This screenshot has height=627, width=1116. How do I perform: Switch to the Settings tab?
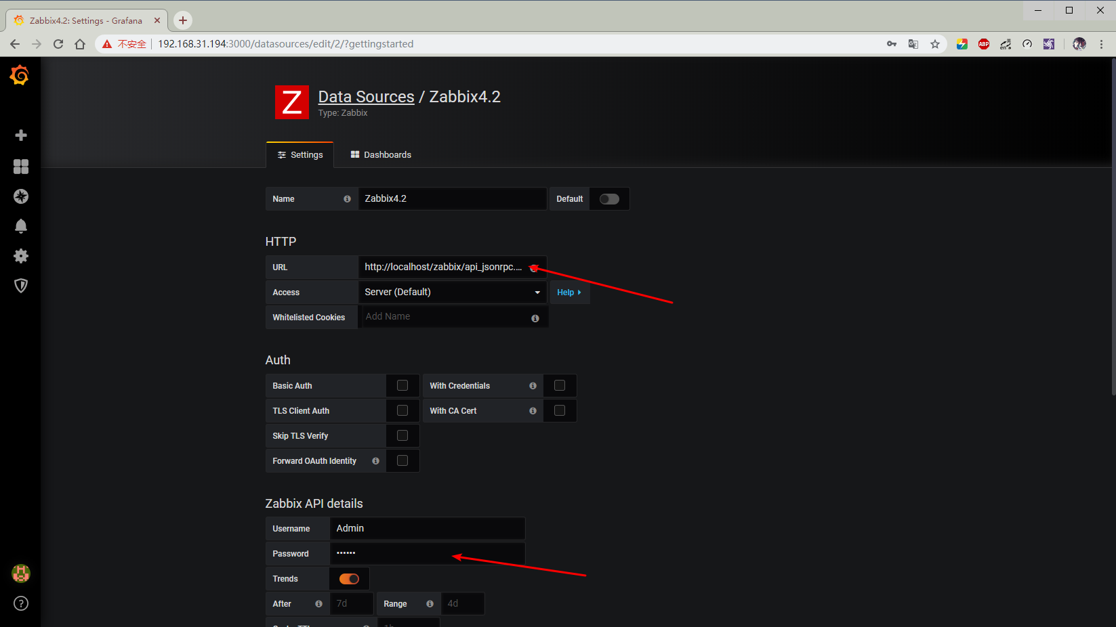(x=300, y=155)
